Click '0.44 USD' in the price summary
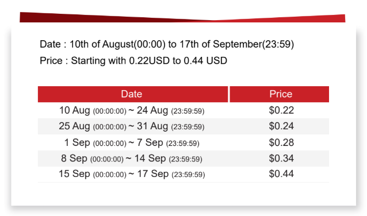 (x=205, y=61)
